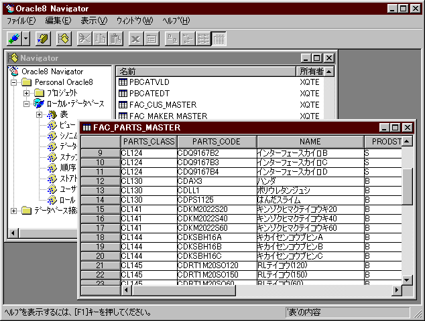Click the table horizontal scroll left arrow
Screen dimensions: 425x321
coord(126,290)
